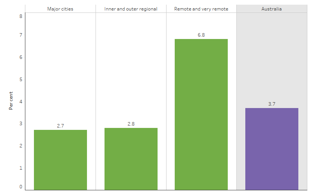
Task: Select the 'Remote and very remote' header
Action: (x=201, y=9)
